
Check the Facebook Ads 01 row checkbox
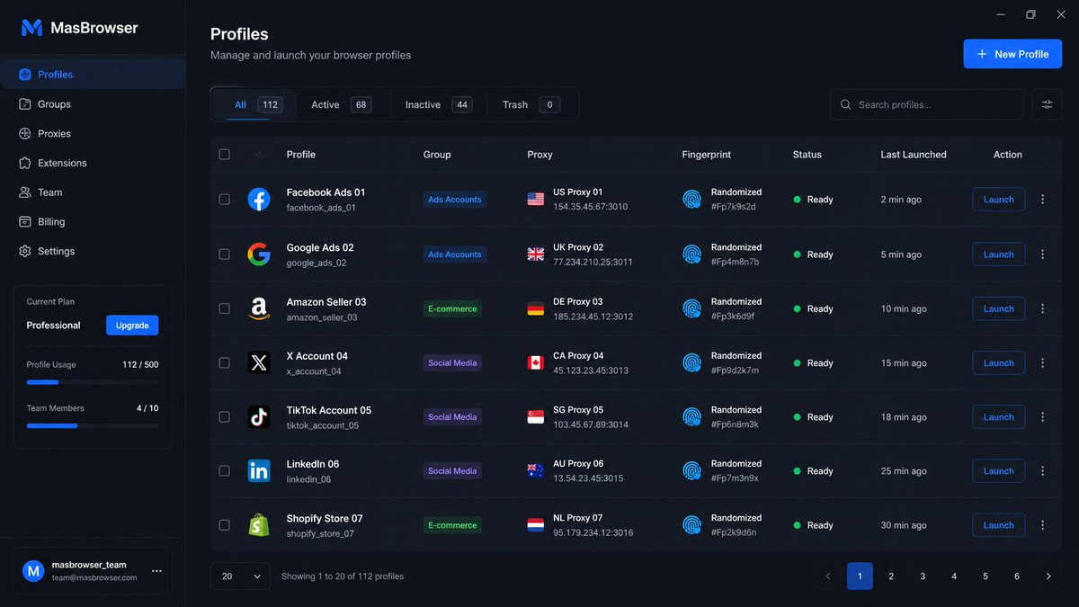click(x=225, y=200)
